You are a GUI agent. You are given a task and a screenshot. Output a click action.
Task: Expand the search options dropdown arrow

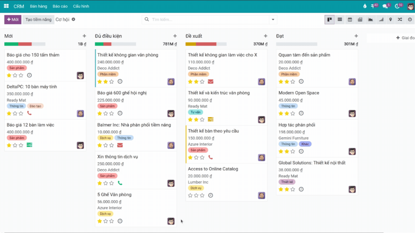click(x=273, y=19)
